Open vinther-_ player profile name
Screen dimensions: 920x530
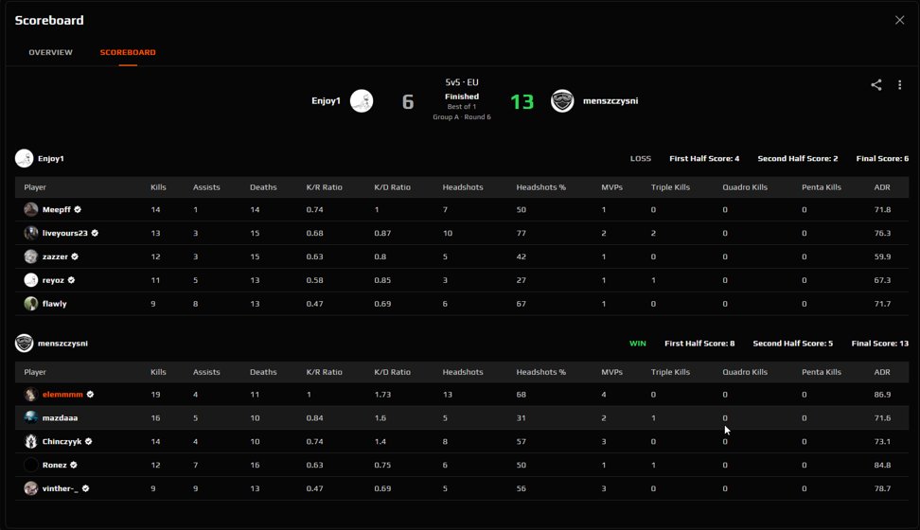click(x=61, y=488)
